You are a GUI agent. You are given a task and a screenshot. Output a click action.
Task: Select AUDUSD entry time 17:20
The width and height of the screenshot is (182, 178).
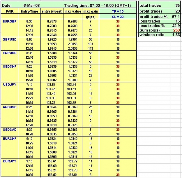[29, 125]
